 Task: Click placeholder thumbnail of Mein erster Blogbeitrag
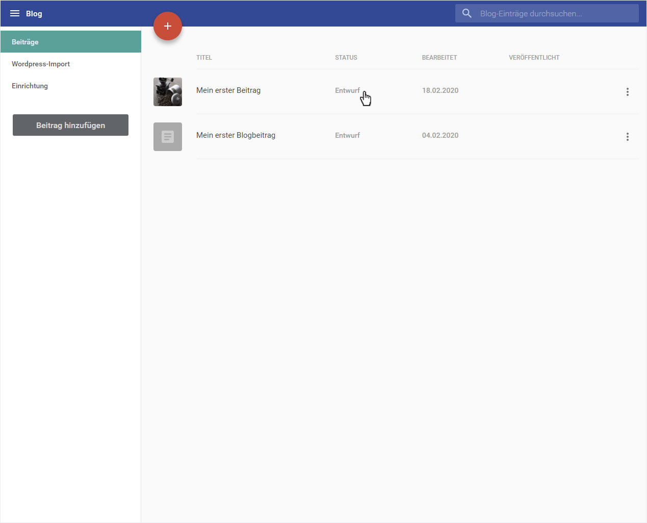click(168, 137)
